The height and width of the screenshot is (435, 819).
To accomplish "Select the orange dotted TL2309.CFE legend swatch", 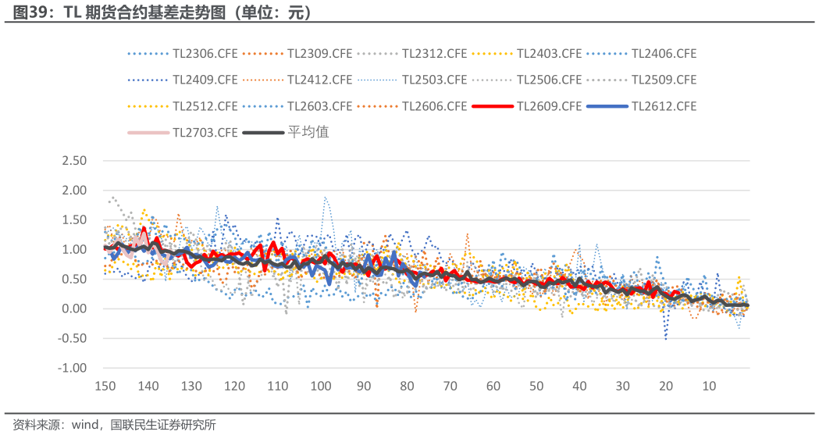I will click(x=263, y=54).
